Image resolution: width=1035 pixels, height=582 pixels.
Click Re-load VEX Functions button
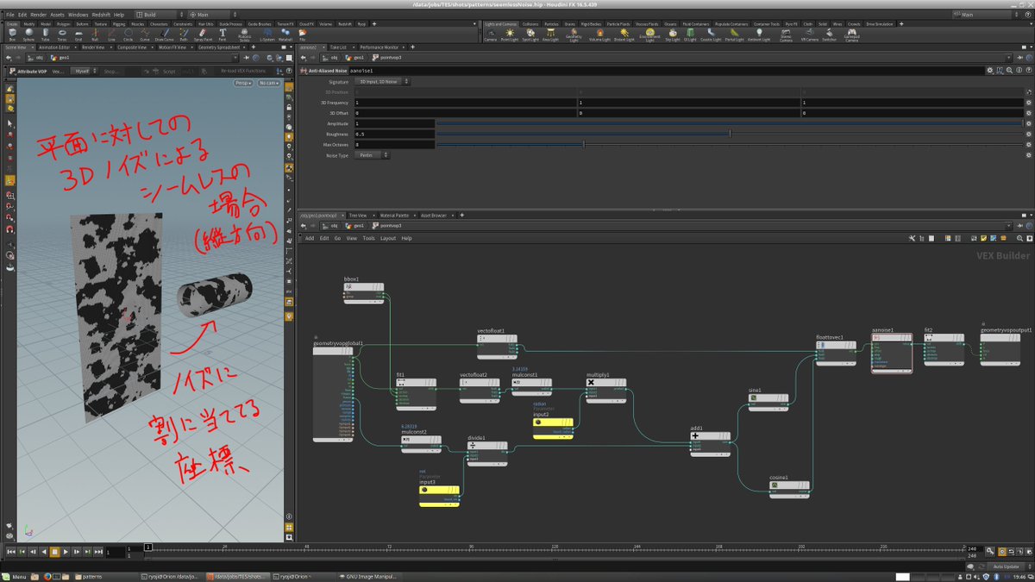(x=244, y=72)
